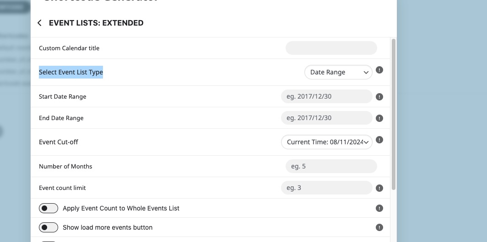Click the vertical scrollbar of the settings panel

tap(394, 114)
